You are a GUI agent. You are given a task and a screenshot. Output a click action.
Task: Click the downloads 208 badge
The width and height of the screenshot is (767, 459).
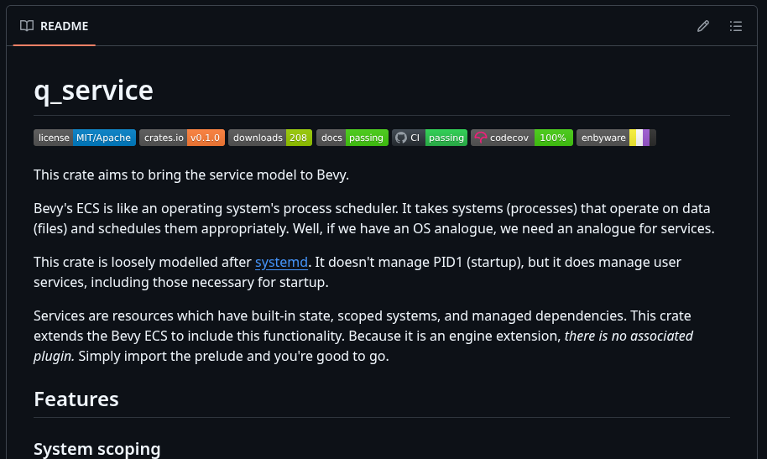click(x=269, y=138)
